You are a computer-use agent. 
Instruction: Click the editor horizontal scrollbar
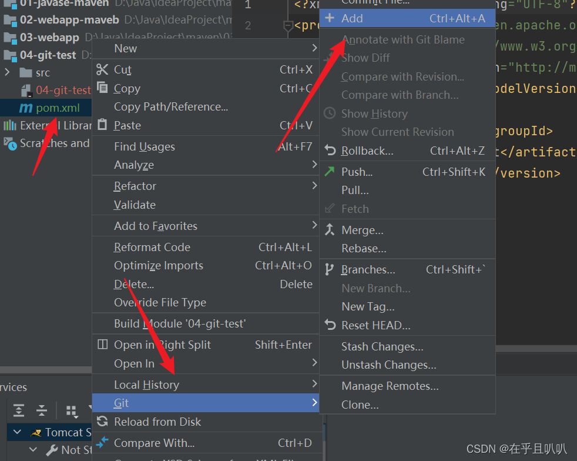click(x=536, y=348)
